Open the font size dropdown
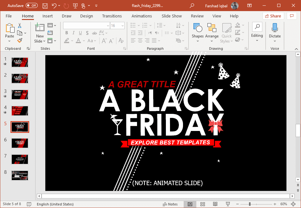This screenshot has width=301, height=208. pyautogui.click(x=123, y=26)
